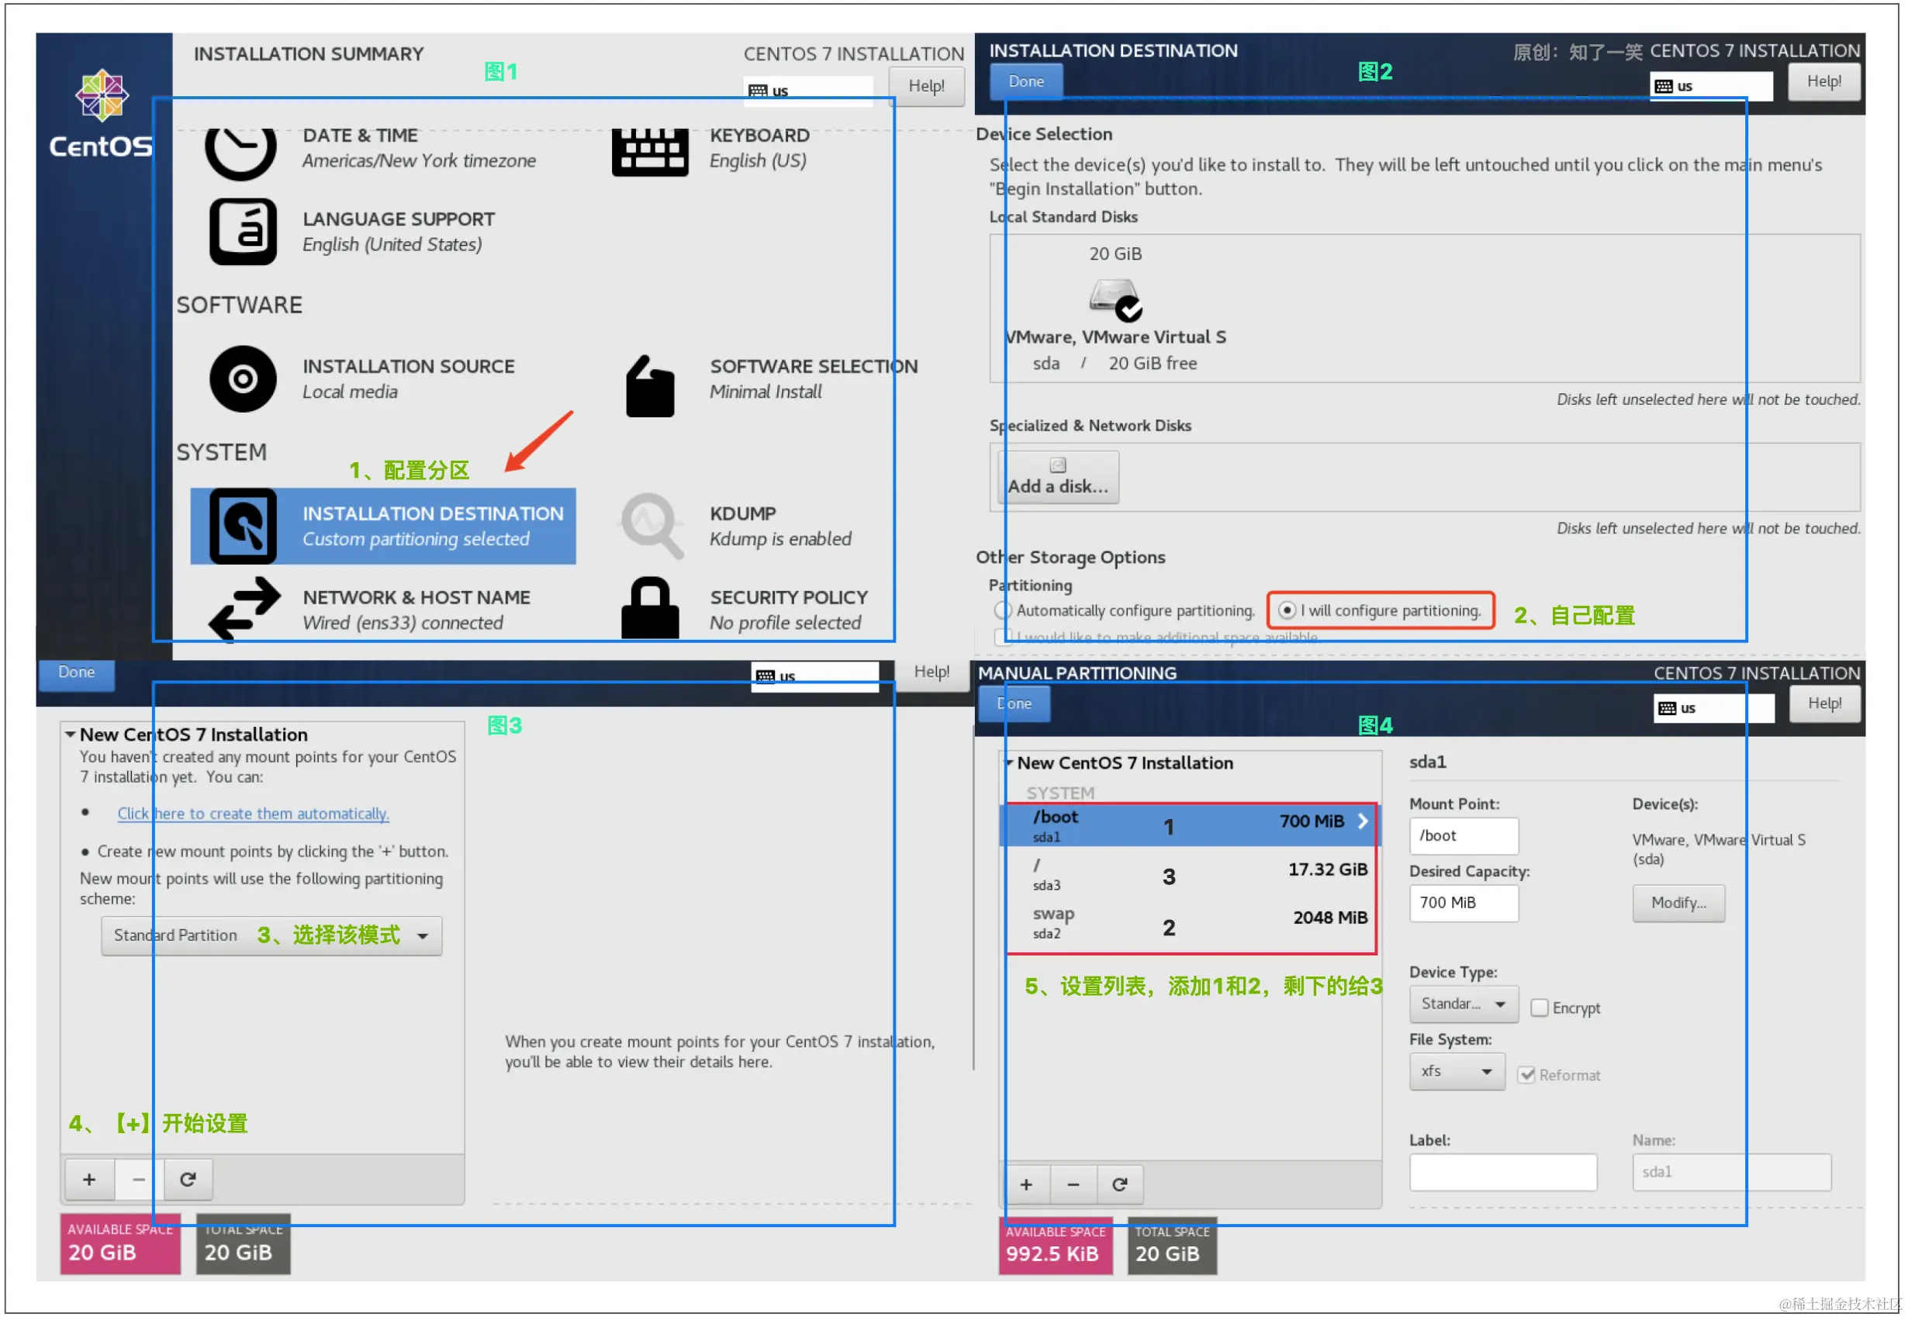Open Language Support icon
This screenshot has height=1317, width=1908.
pyautogui.click(x=243, y=232)
